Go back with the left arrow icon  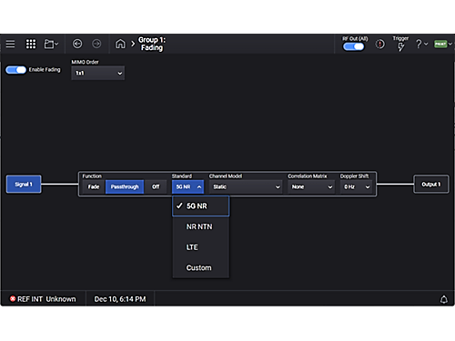click(x=77, y=44)
